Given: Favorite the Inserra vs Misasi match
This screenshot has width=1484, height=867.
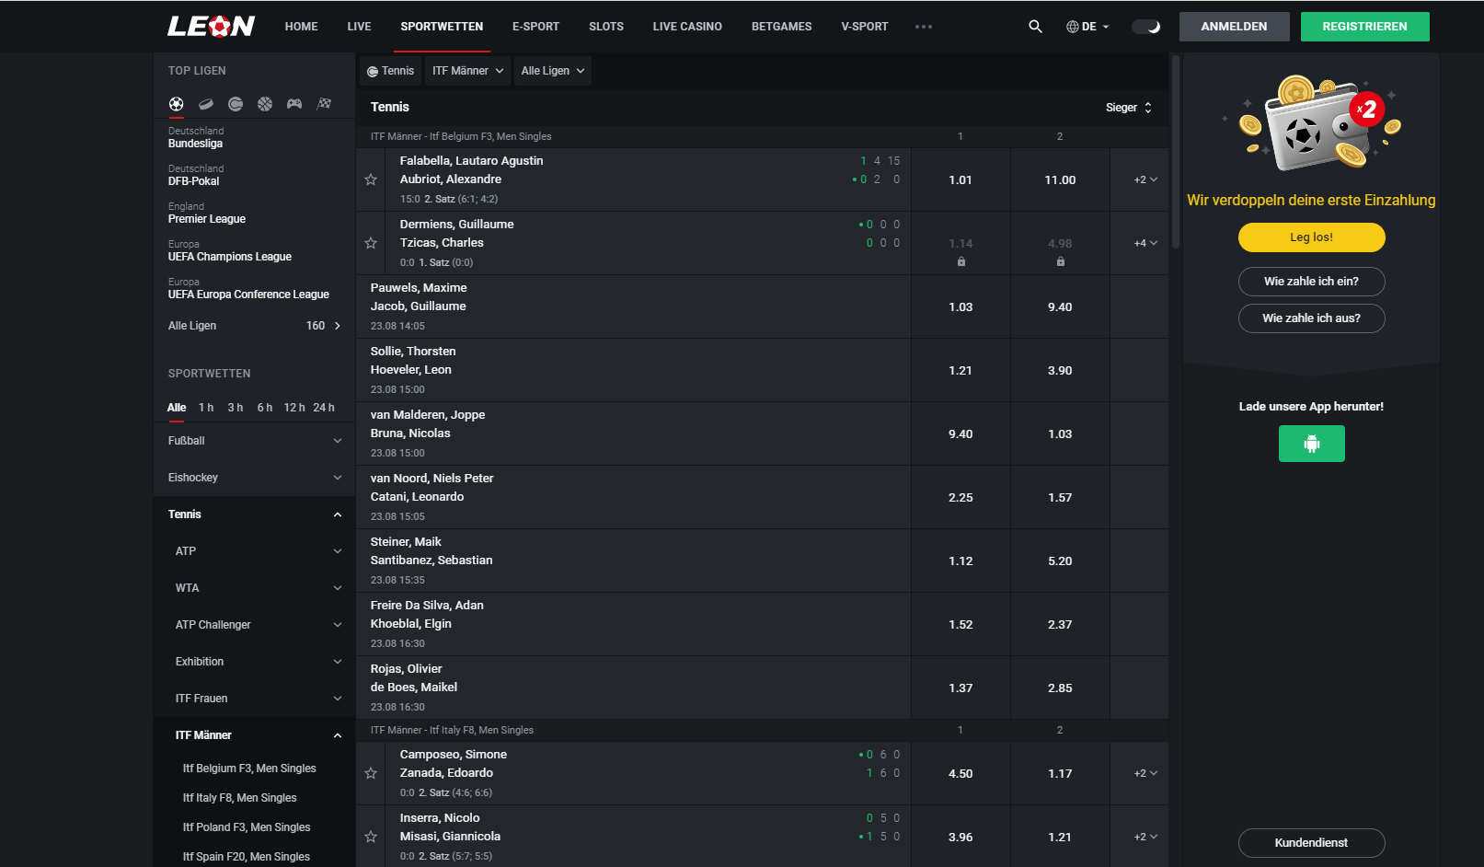Looking at the screenshot, I should [371, 837].
